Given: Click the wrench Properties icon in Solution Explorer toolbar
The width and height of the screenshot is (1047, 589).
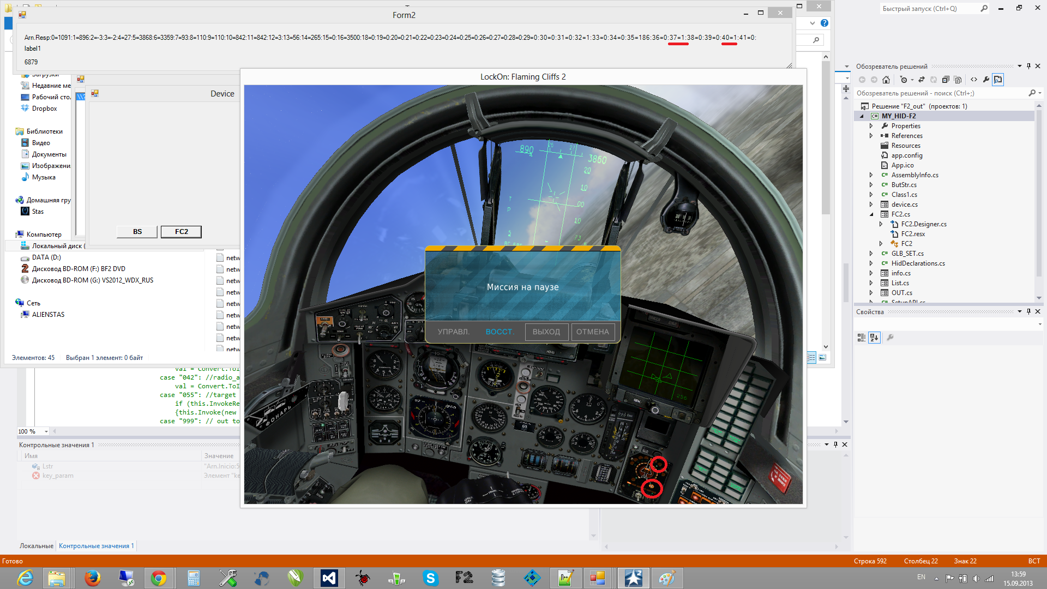Looking at the screenshot, I should (x=986, y=80).
